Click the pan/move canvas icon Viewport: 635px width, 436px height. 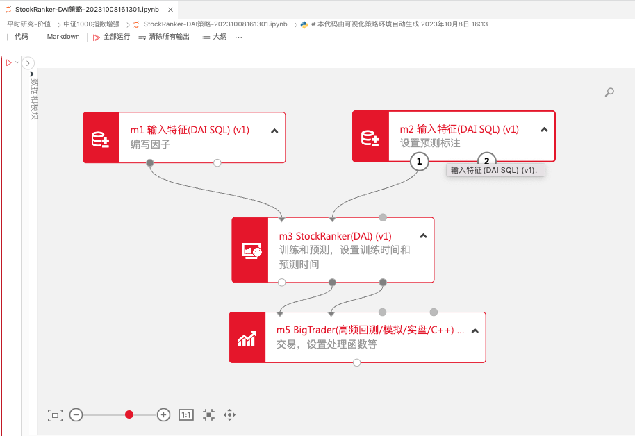pyautogui.click(x=229, y=414)
